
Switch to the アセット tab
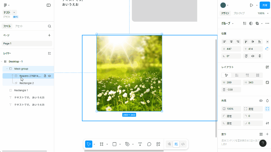point(19,26)
